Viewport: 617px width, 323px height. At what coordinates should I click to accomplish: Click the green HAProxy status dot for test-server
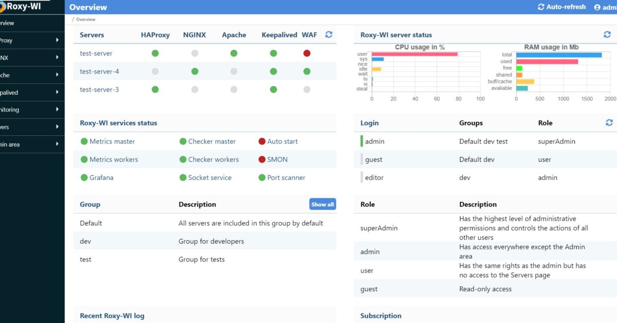(155, 52)
